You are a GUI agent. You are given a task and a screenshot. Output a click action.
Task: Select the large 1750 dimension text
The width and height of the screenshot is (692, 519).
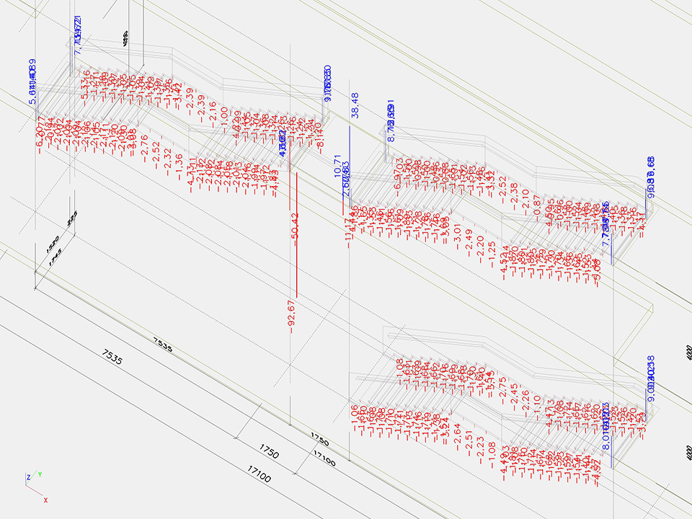coord(268,453)
